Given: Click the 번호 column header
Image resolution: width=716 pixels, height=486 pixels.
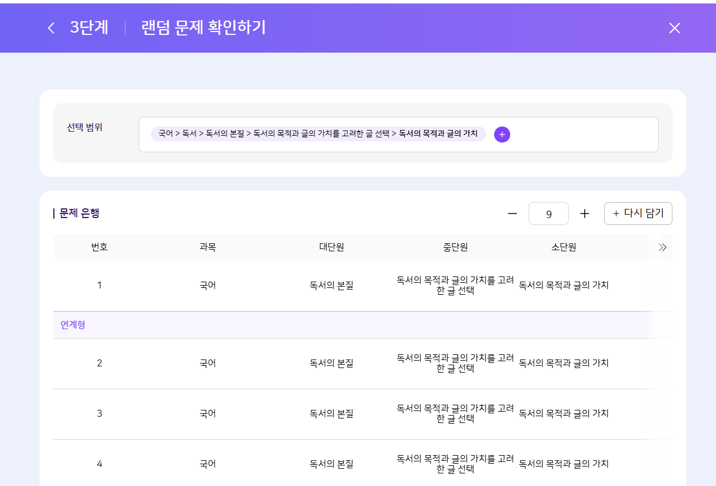Looking at the screenshot, I should (99, 247).
